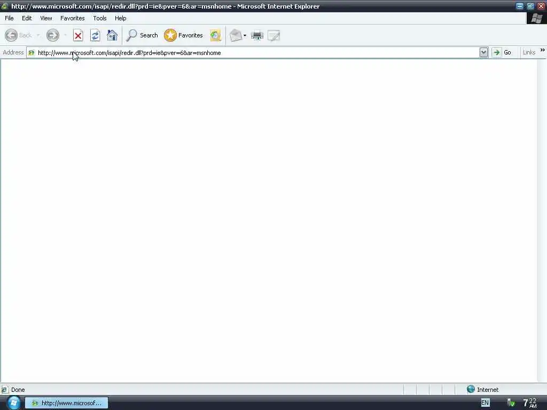Click the Internet zone indicator
The image size is (547, 410).
(483, 389)
